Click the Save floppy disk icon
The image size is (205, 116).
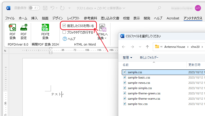[x=45, y=8]
